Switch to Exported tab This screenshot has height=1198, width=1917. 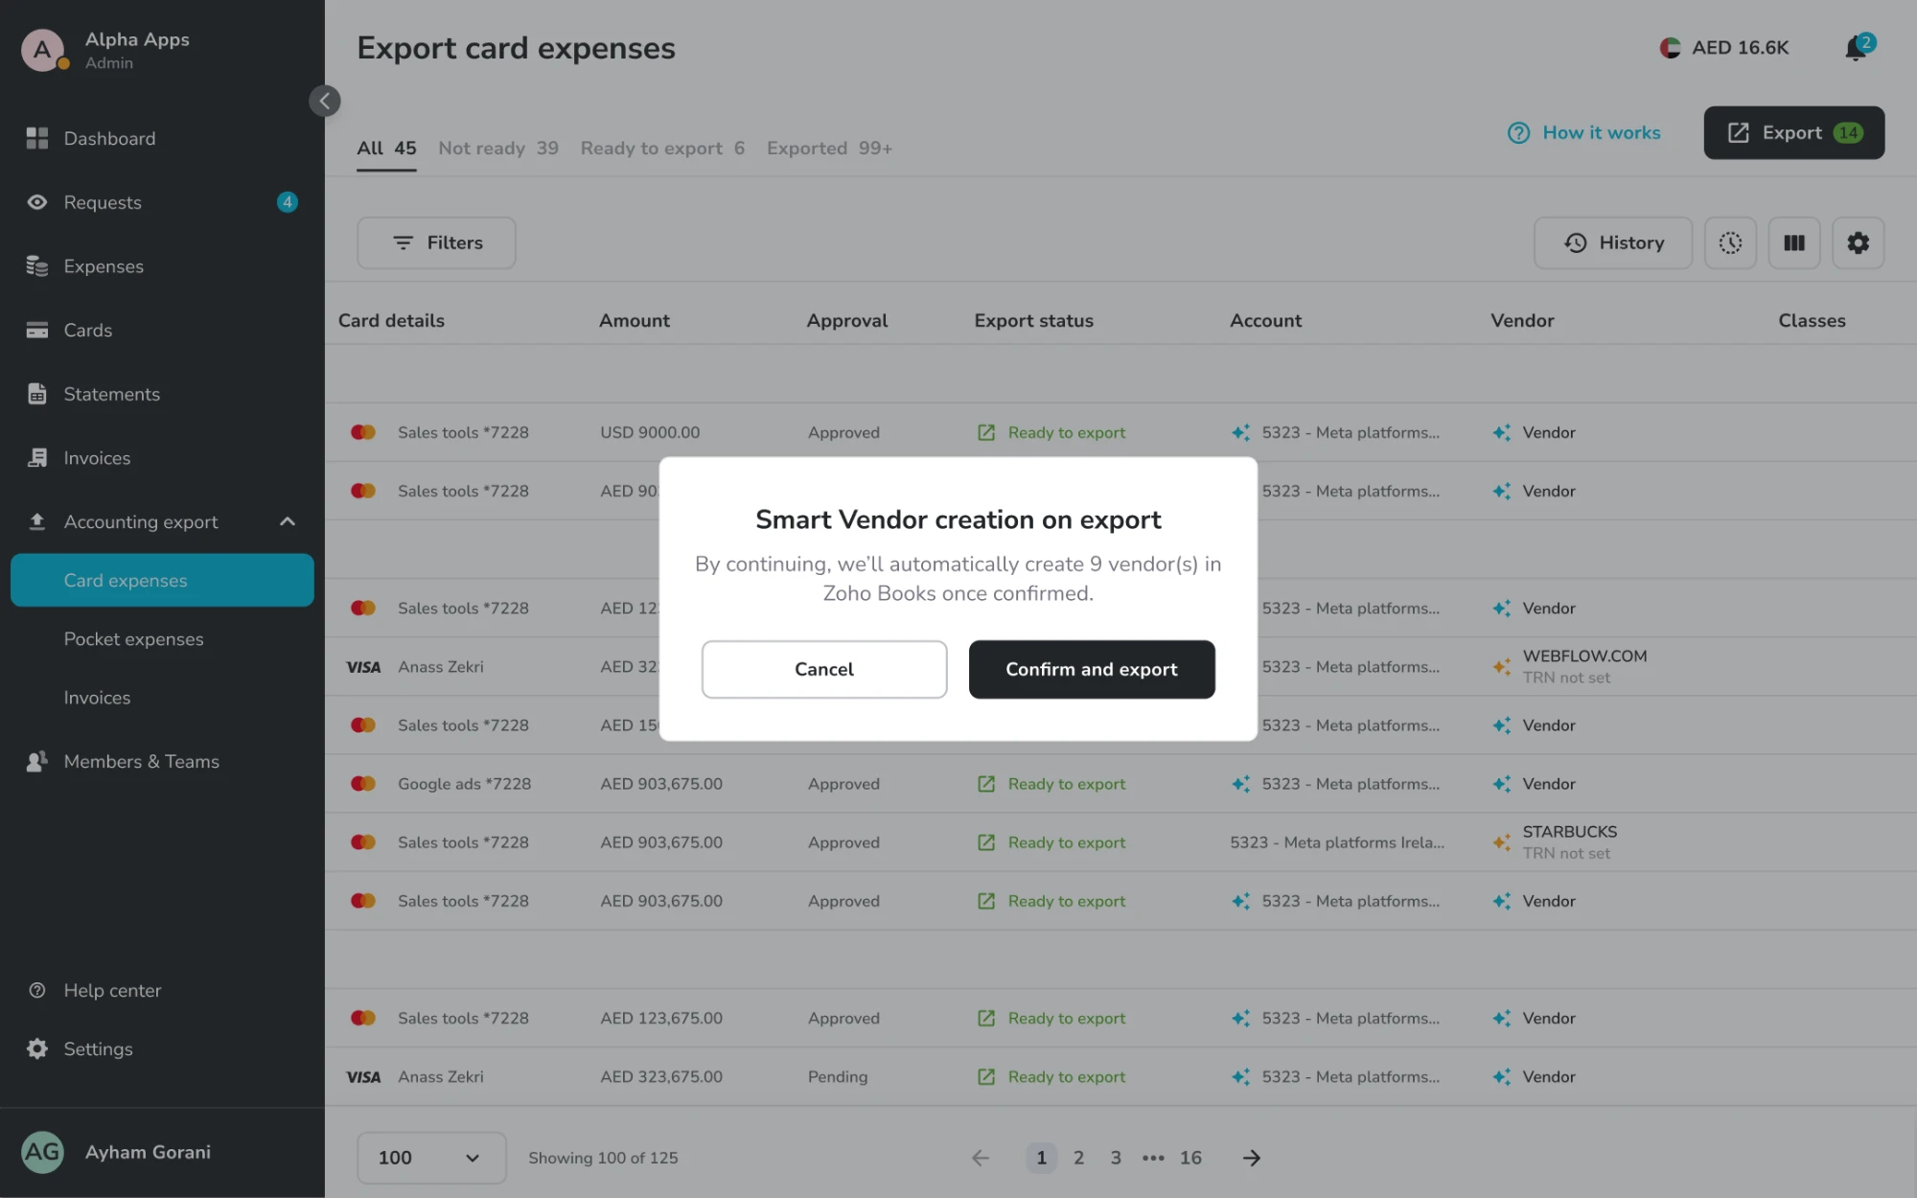(x=829, y=148)
